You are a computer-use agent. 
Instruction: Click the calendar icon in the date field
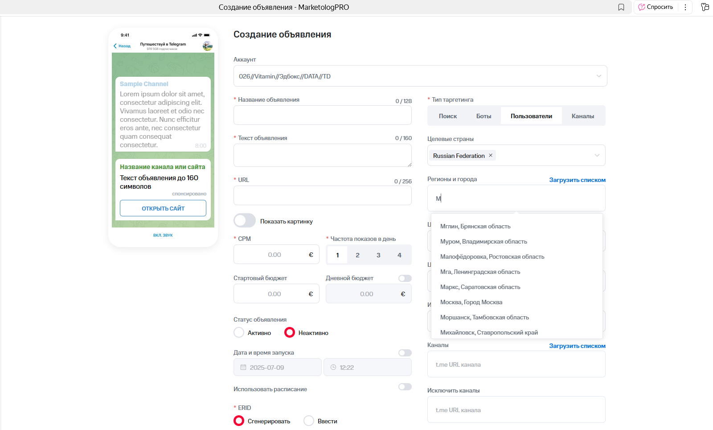(243, 368)
